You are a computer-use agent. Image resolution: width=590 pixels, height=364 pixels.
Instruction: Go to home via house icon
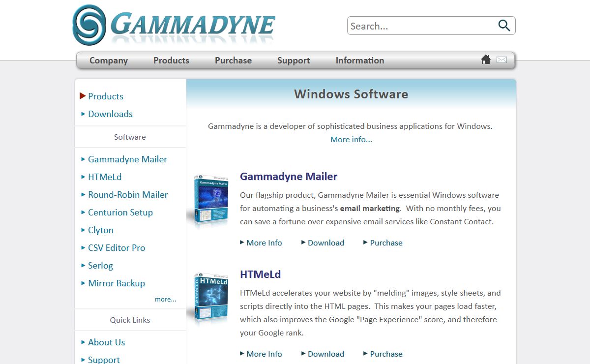[x=486, y=60]
